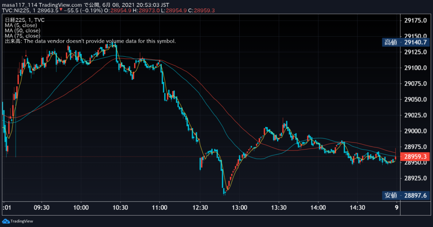The width and height of the screenshot is (433, 227).
Task: Click the 09:30 time axis label
Action: coord(42,208)
